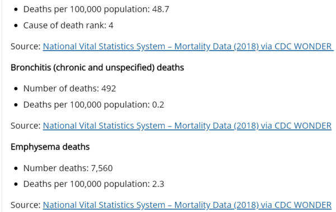Click the Bronchitis (chronic and unspecified) deaths heading

[x=97, y=68]
